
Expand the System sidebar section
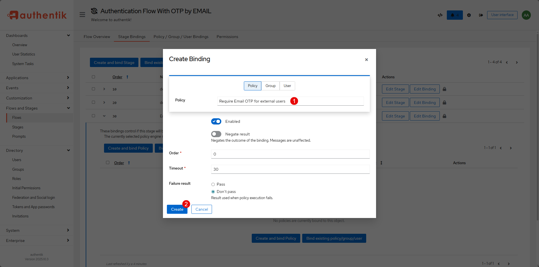pyautogui.click(x=37, y=230)
